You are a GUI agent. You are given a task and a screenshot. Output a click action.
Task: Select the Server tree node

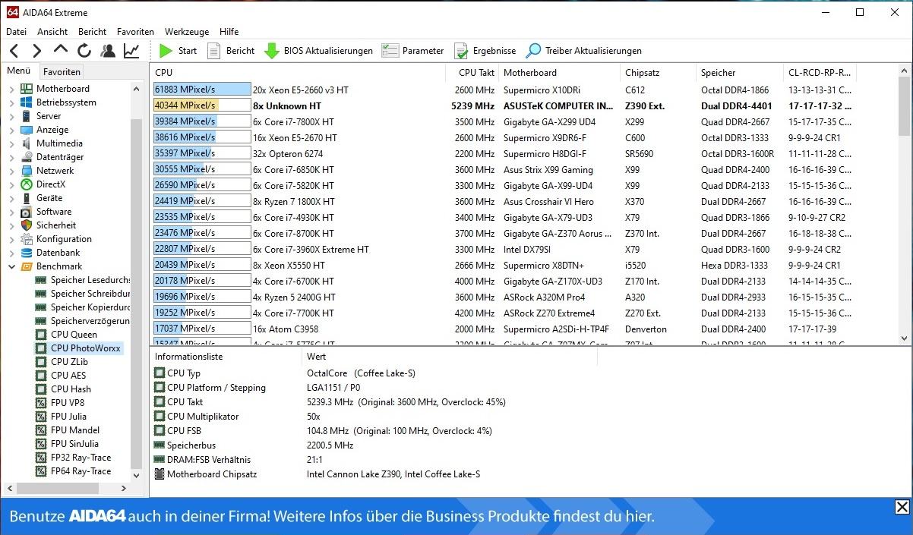pos(49,116)
